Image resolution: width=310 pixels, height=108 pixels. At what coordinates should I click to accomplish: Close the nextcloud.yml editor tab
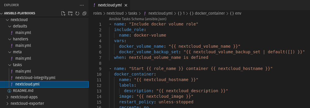(126, 5)
